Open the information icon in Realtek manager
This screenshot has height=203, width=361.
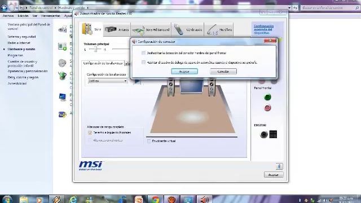click(279, 166)
